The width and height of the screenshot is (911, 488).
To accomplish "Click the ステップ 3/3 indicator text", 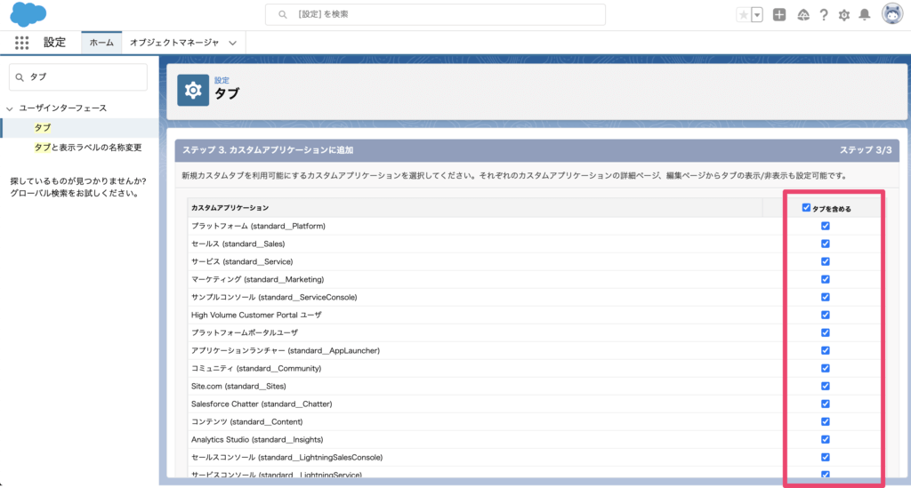I will coord(866,150).
